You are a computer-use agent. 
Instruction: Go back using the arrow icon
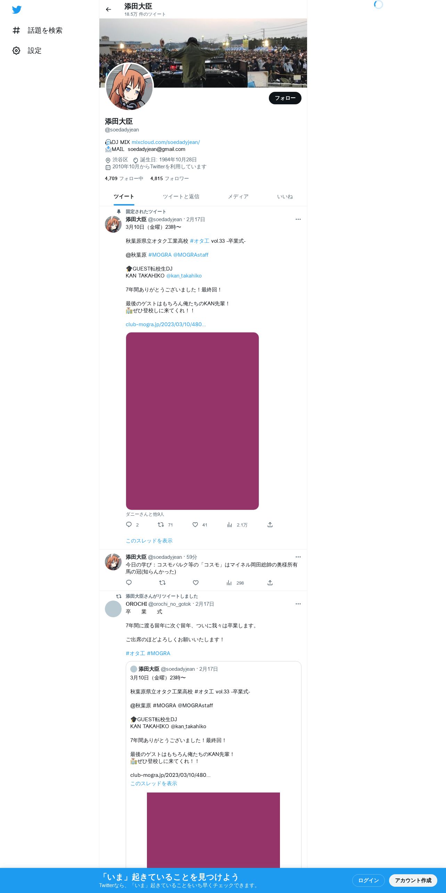click(x=108, y=9)
